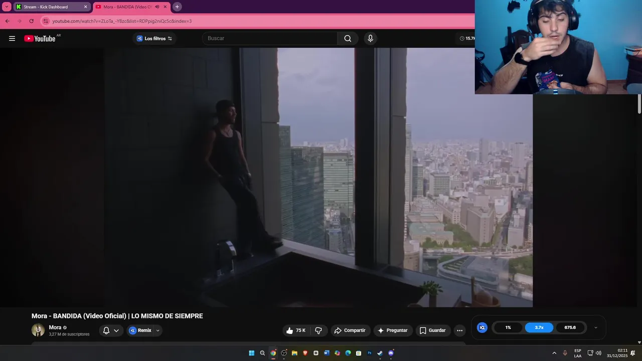Screen dimensions: 642x361
Task: Open Compartir share dialog
Action: pos(350,330)
